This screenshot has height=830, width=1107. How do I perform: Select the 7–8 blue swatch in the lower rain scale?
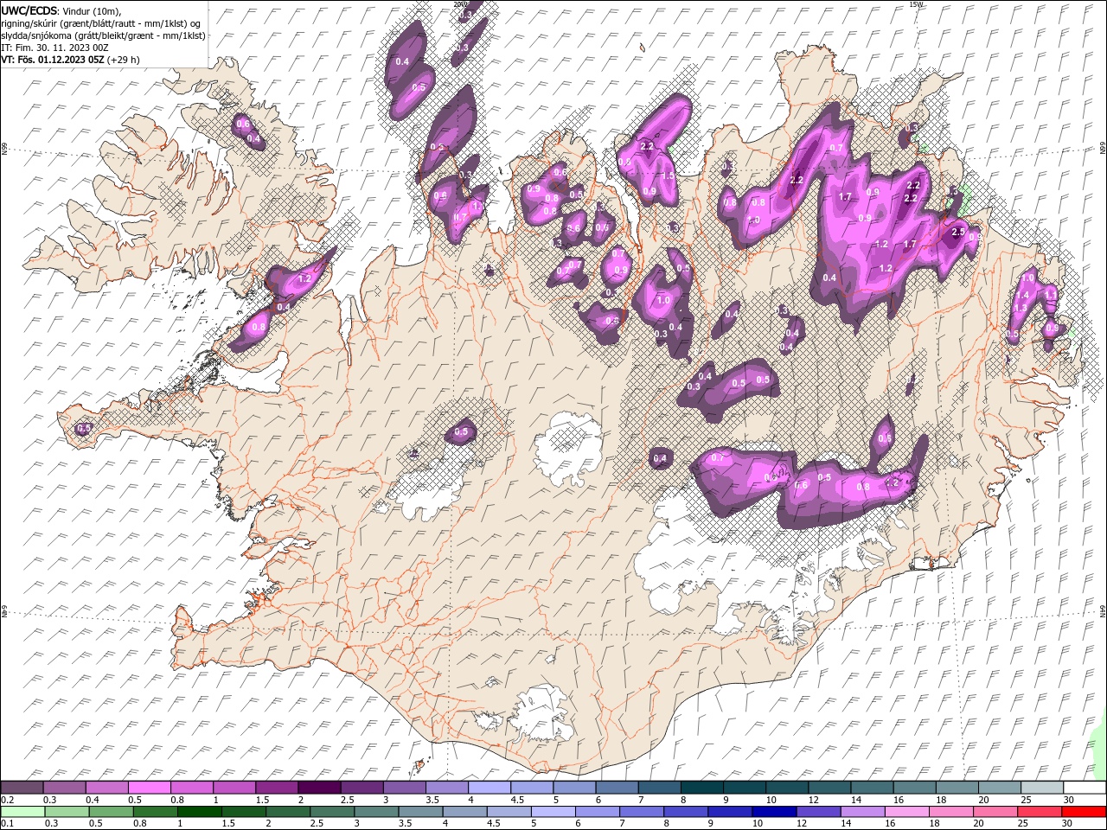click(x=640, y=812)
